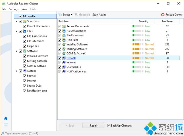184x136 pixels.
Task: Click the list view icon below home
Action: [6, 124]
